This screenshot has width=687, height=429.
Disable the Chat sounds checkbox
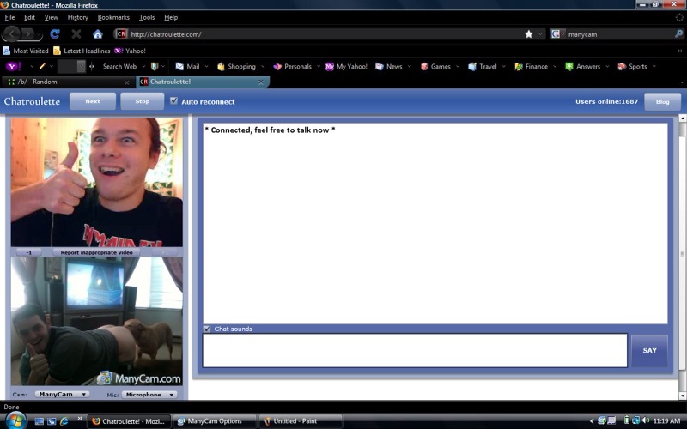coord(207,329)
